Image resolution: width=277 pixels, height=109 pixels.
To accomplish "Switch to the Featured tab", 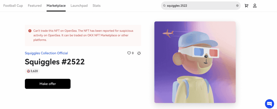I will (x=35, y=5).
